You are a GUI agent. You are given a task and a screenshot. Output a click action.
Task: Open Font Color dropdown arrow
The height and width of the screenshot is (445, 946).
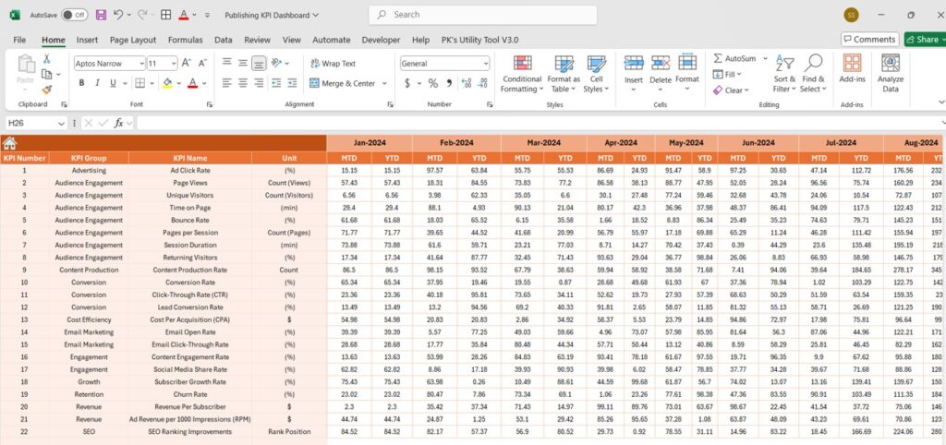tap(204, 83)
